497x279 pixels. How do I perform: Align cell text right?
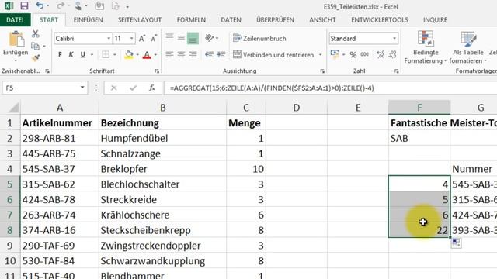(x=193, y=55)
